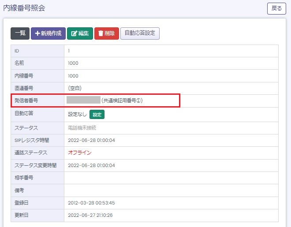Click the 更新日 date 2022-06-27

tap(91, 215)
